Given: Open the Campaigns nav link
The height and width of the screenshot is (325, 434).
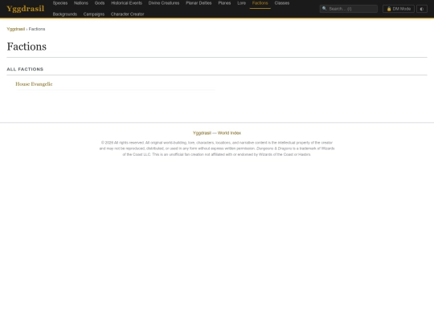Looking at the screenshot, I should tap(94, 14).
